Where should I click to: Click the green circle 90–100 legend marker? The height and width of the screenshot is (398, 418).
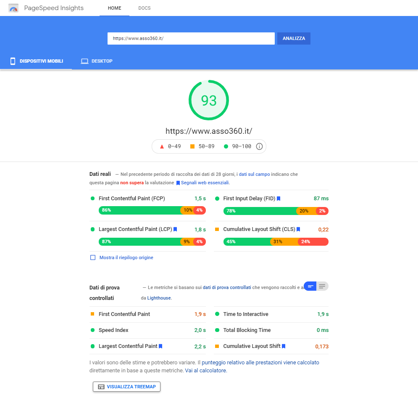(226, 146)
